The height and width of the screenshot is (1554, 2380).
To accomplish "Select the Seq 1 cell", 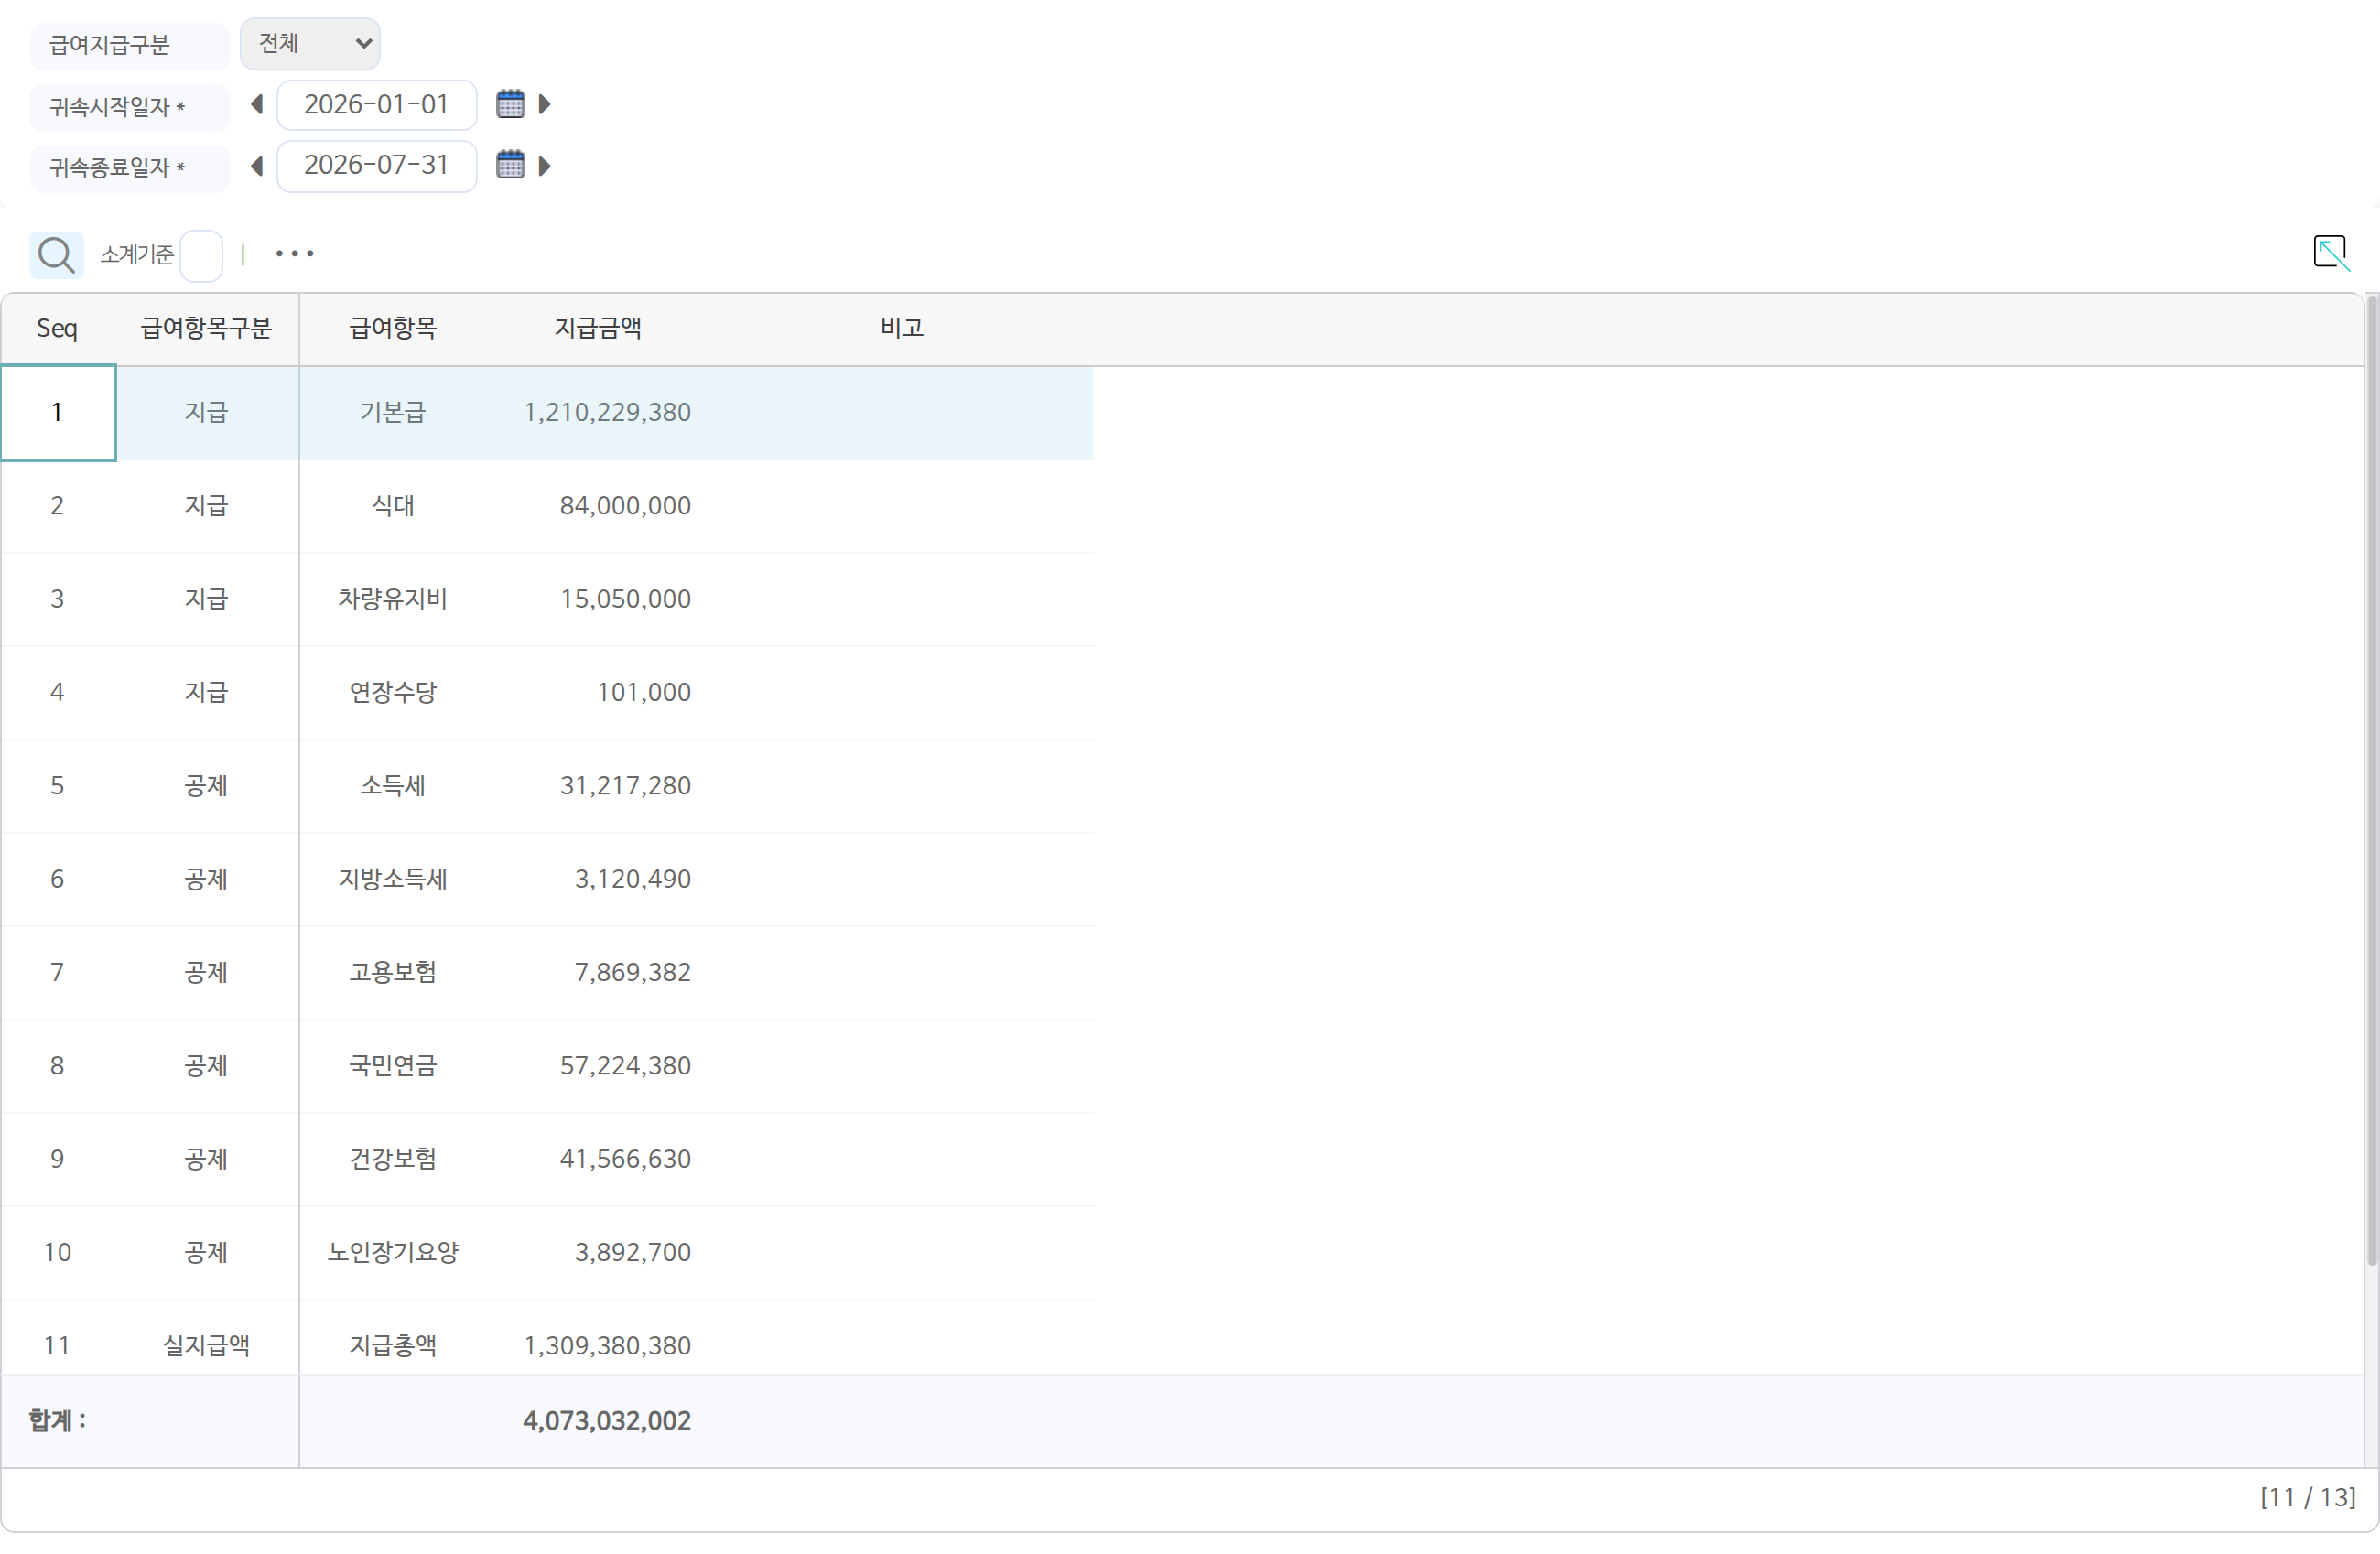I will [58, 413].
